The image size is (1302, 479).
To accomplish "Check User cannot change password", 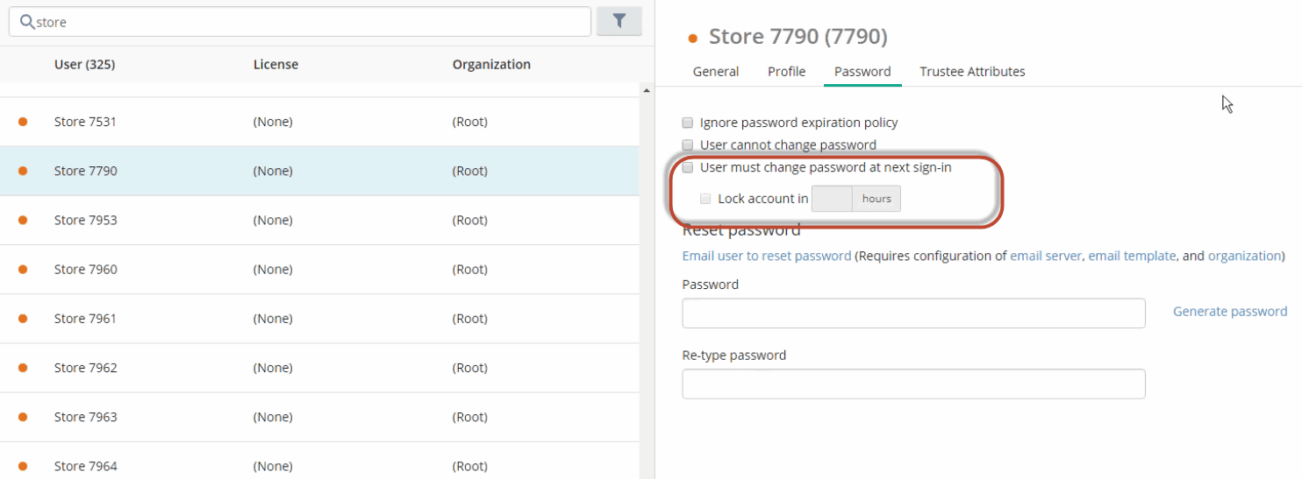I will click(x=689, y=144).
